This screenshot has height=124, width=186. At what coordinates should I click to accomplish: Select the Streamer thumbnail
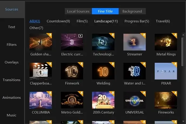(135, 42)
